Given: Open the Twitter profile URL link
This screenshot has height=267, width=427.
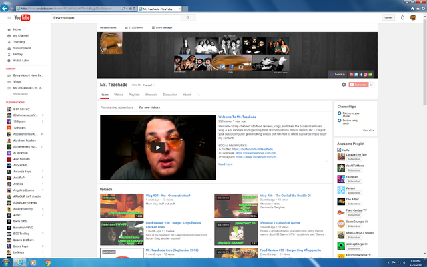Looking at the screenshot, I should tap(252, 149).
